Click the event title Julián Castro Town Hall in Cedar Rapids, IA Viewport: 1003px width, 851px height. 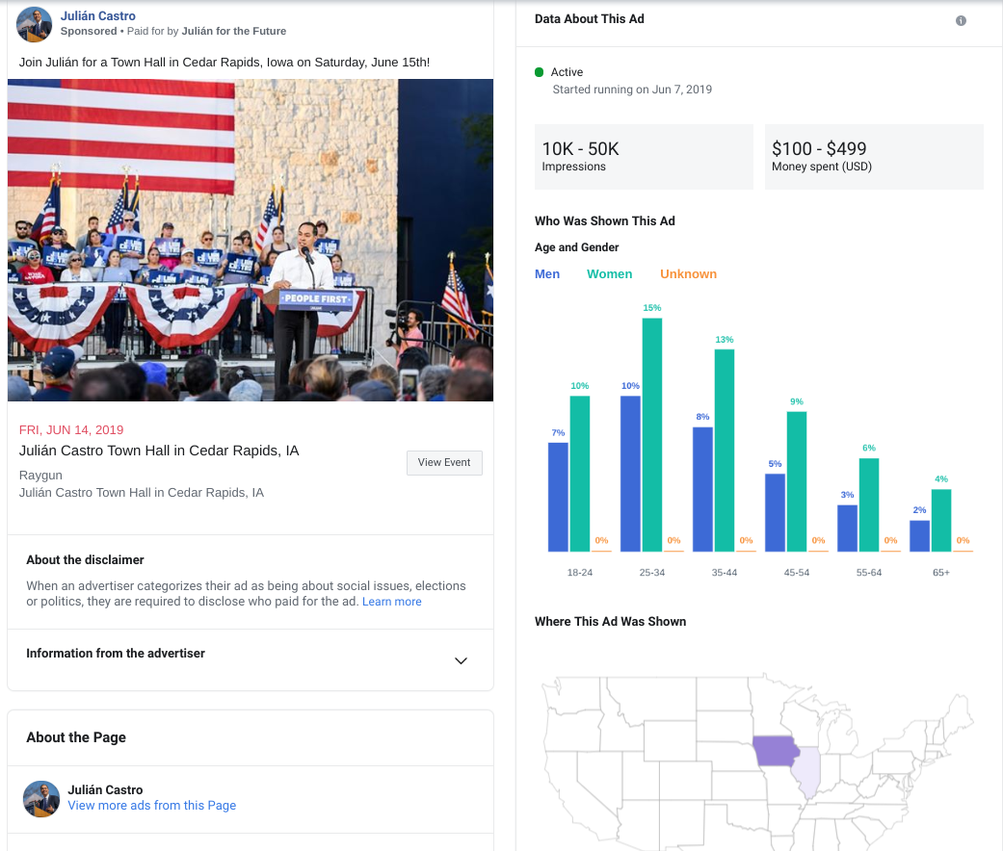[159, 451]
